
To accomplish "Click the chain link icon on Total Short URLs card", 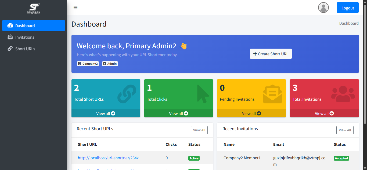I will click(x=127, y=94).
